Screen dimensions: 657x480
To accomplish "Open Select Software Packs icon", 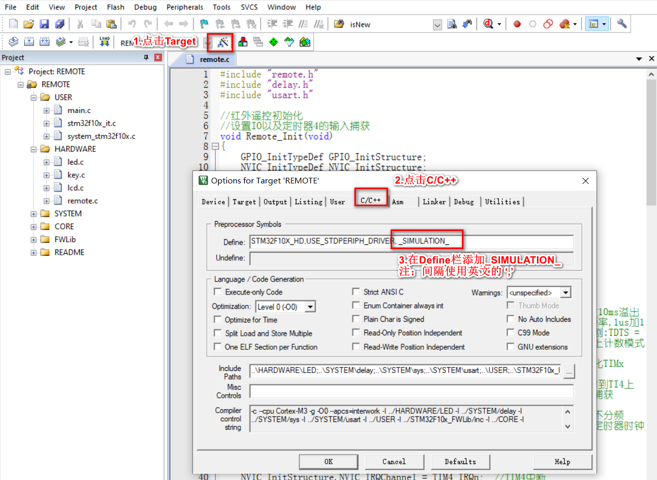I will 289,42.
